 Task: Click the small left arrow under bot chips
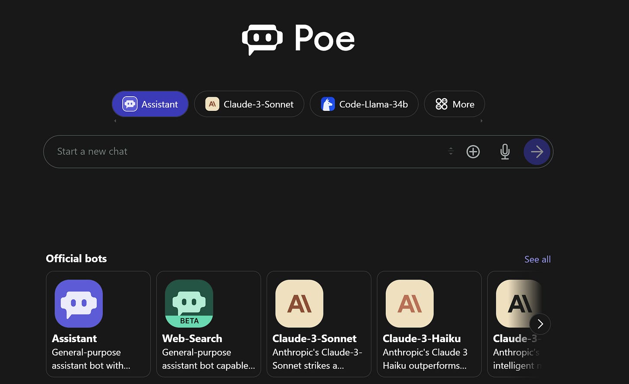115,121
